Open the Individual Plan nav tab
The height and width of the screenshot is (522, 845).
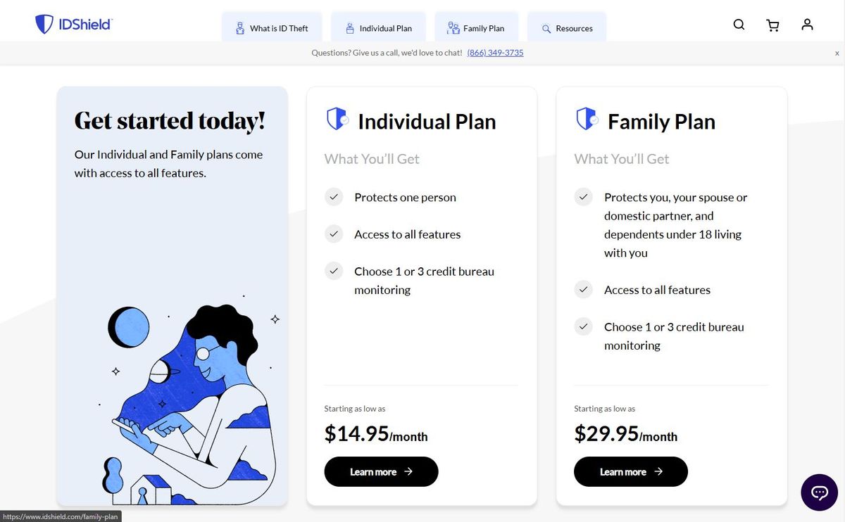click(x=378, y=28)
